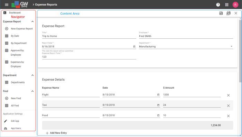Collapse the Fred navigator section
242x137 pixels.
(x=32, y=91)
